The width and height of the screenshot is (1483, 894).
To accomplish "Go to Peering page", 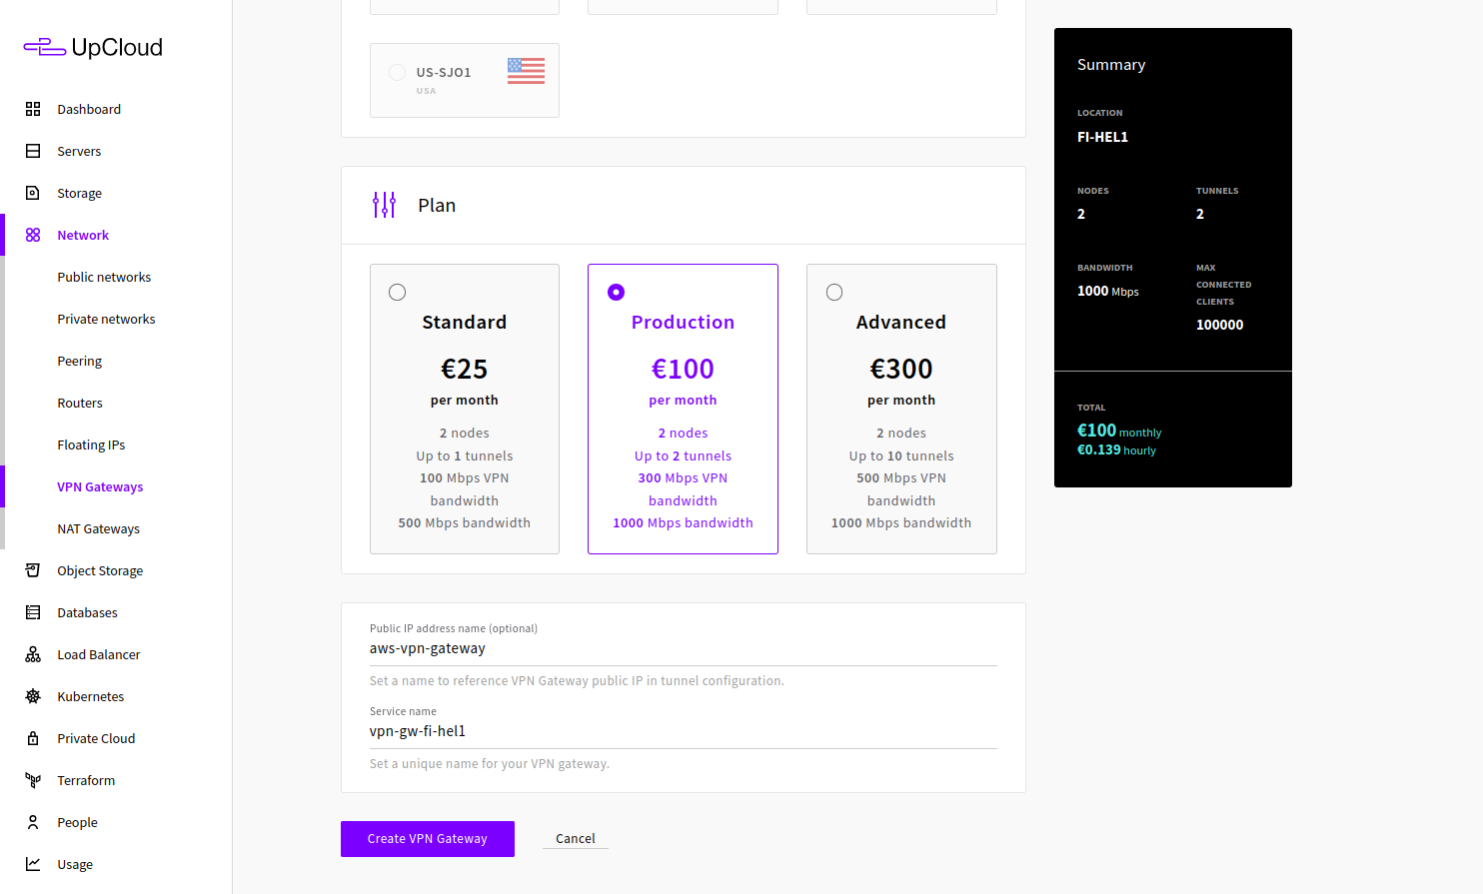I will point(80,361).
